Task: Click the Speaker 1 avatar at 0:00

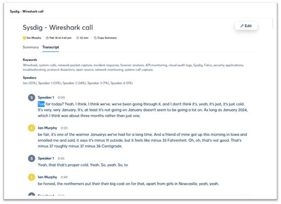Action: coord(31,98)
